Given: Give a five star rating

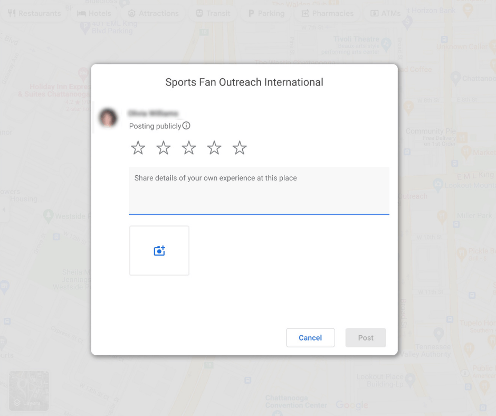Looking at the screenshot, I should pyautogui.click(x=240, y=148).
